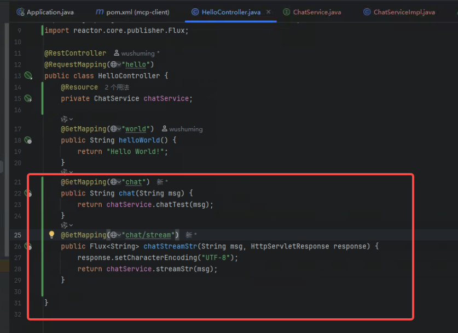Click the autowired dependency gutter icon on line 15
The width and height of the screenshot is (458, 333).
click(x=28, y=98)
